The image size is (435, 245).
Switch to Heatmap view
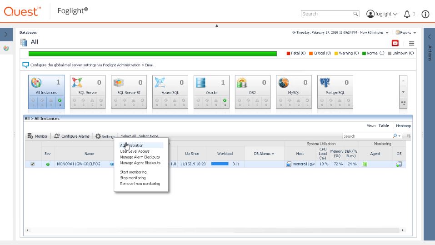coord(403,126)
